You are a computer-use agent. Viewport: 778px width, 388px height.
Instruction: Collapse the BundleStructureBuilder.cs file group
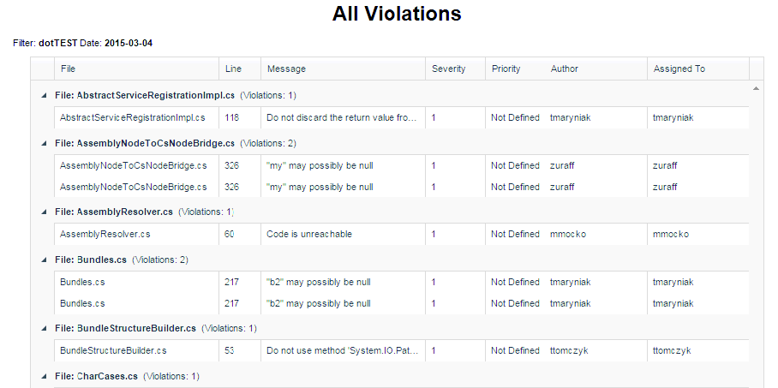(45, 328)
